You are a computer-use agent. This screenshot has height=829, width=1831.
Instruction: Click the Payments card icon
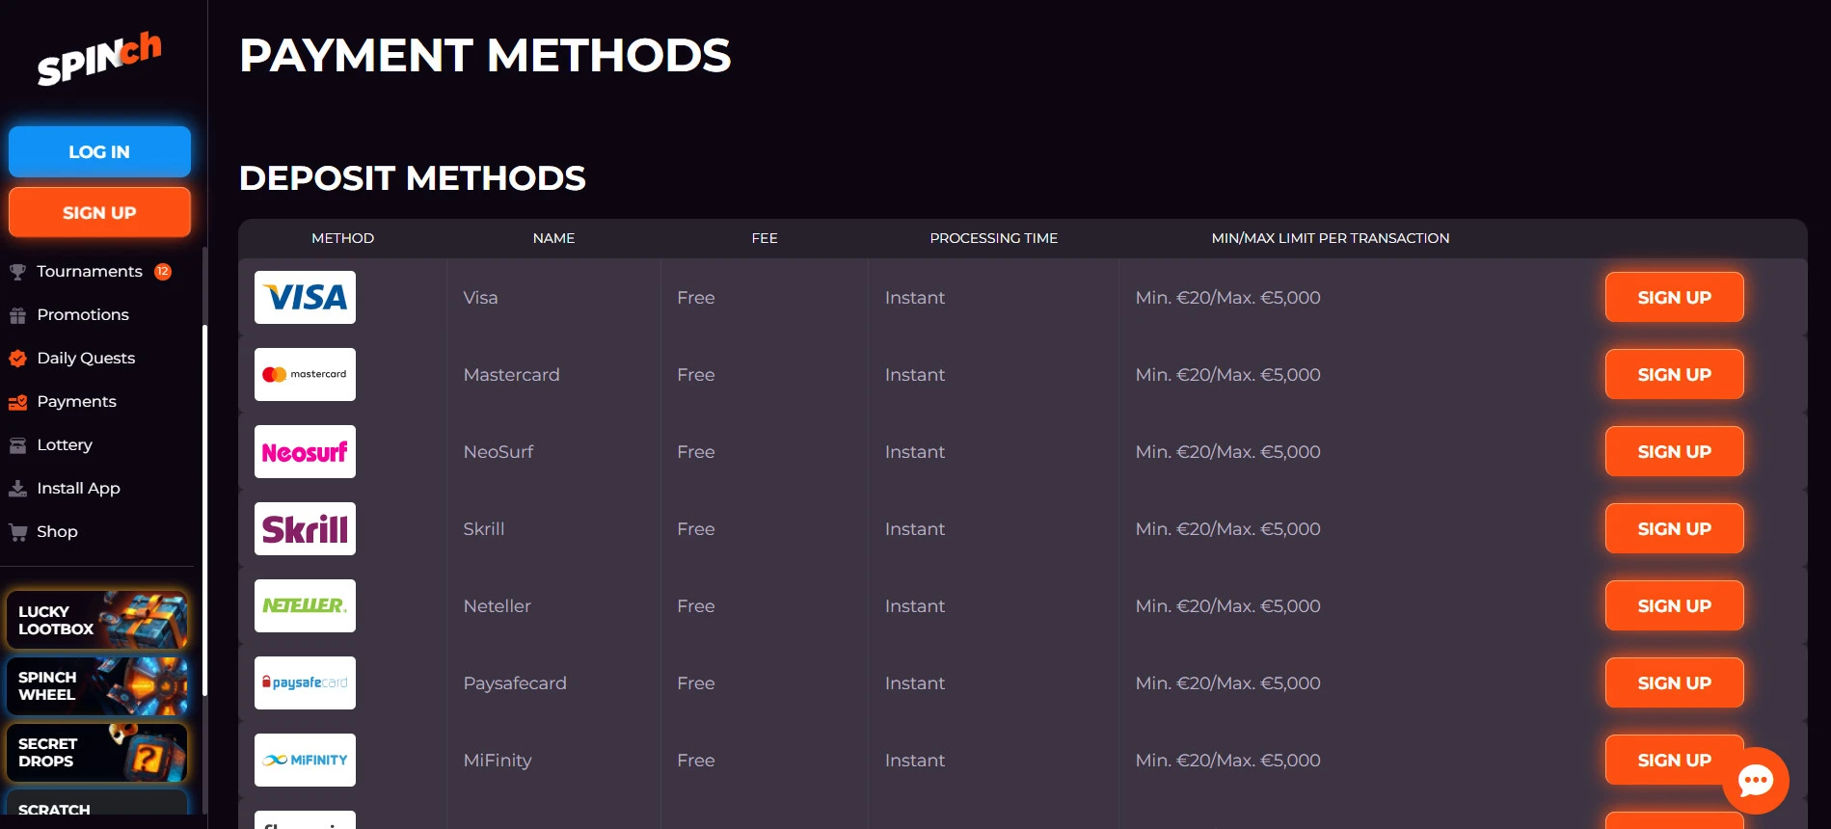(x=17, y=402)
